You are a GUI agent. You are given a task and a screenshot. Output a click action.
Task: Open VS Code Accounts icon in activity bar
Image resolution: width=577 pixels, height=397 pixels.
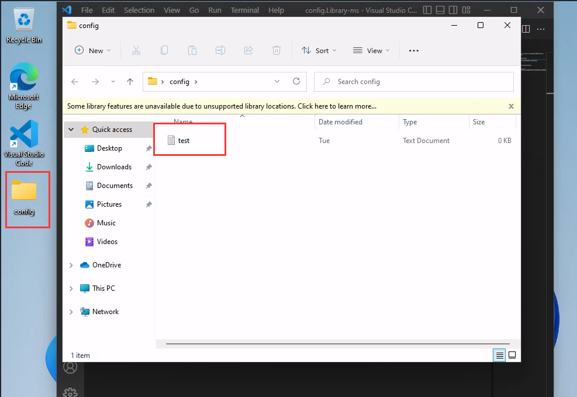coord(70,367)
